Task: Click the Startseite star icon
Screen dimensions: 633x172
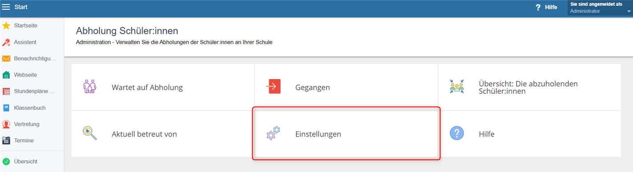Action: pos(6,26)
